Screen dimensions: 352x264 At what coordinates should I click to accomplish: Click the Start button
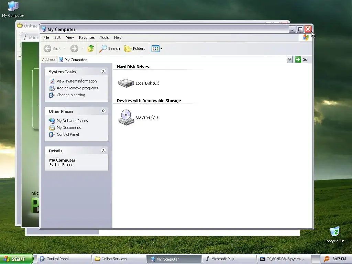16,259
